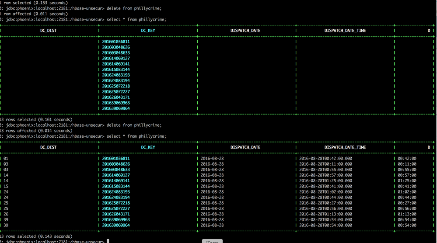The image size is (437, 243).
Task: Click the DISPATCH_DATE_TIME header in the populated table
Action: pyautogui.click(x=345, y=147)
